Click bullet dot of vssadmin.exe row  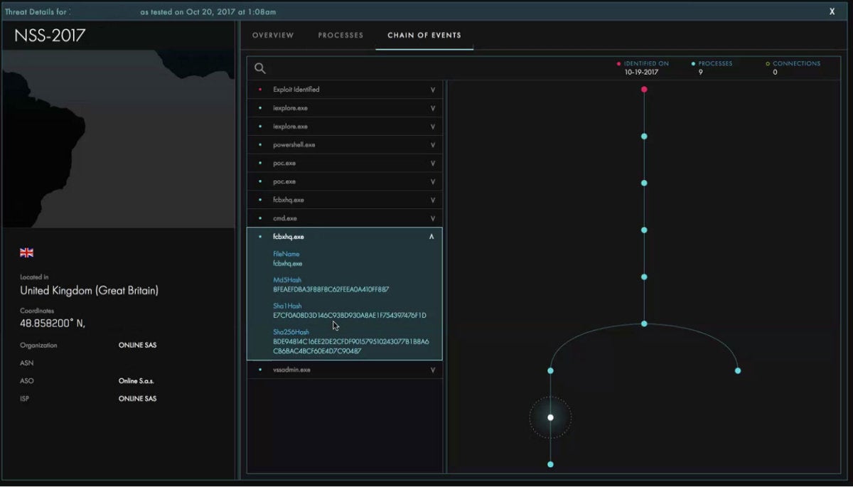pos(261,370)
